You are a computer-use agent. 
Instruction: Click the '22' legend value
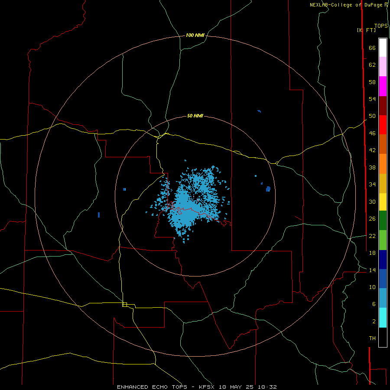coord(372,236)
